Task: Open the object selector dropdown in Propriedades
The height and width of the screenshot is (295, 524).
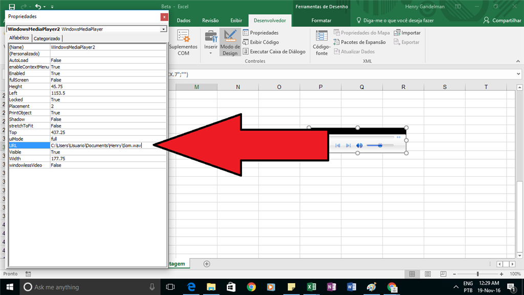Action: [x=163, y=29]
